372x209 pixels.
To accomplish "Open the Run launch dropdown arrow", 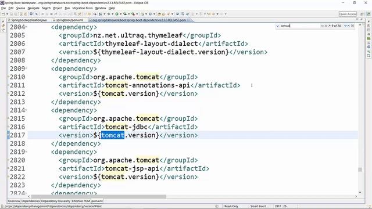I will point(120,14).
